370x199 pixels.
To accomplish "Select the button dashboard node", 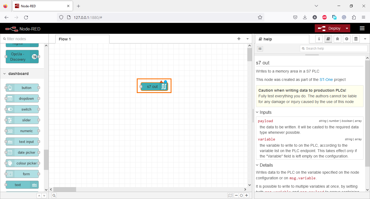I will [22, 88].
